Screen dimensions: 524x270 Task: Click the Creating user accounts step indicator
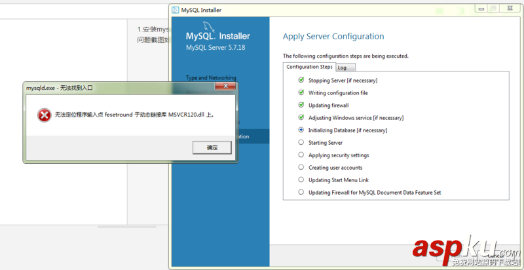point(301,167)
